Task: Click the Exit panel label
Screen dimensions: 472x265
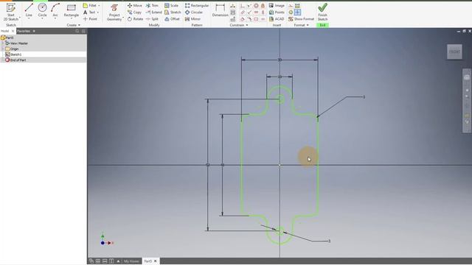Action: [x=322, y=25]
